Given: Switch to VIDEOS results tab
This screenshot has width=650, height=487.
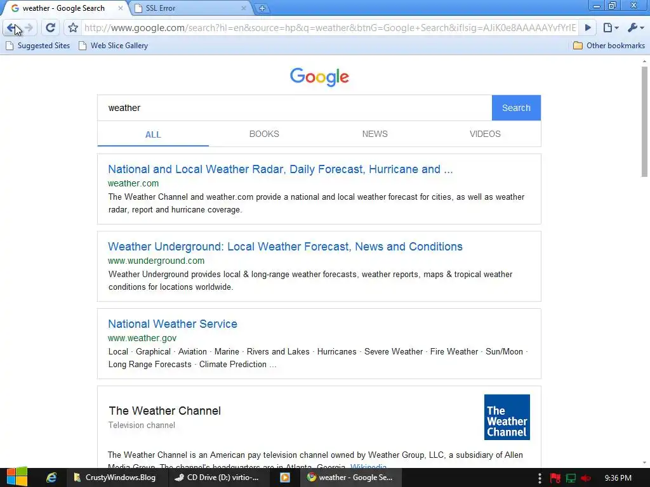Looking at the screenshot, I should point(485,134).
